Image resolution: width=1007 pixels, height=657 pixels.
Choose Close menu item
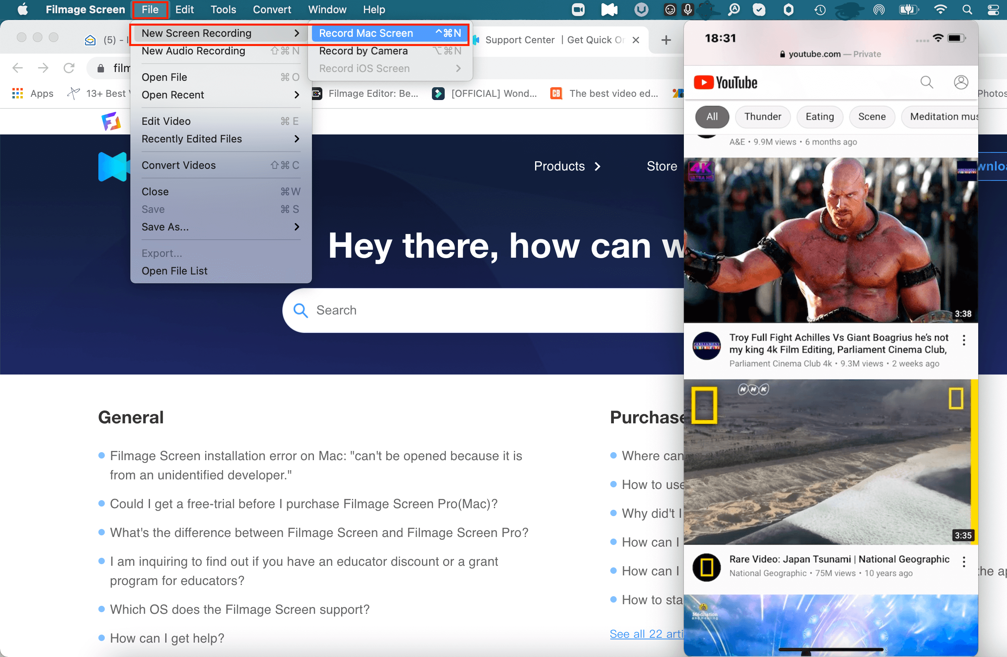click(220, 192)
